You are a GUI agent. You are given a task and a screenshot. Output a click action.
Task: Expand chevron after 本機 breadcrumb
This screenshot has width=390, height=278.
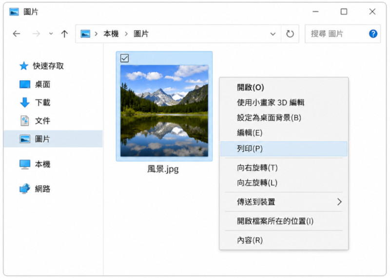point(126,34)
